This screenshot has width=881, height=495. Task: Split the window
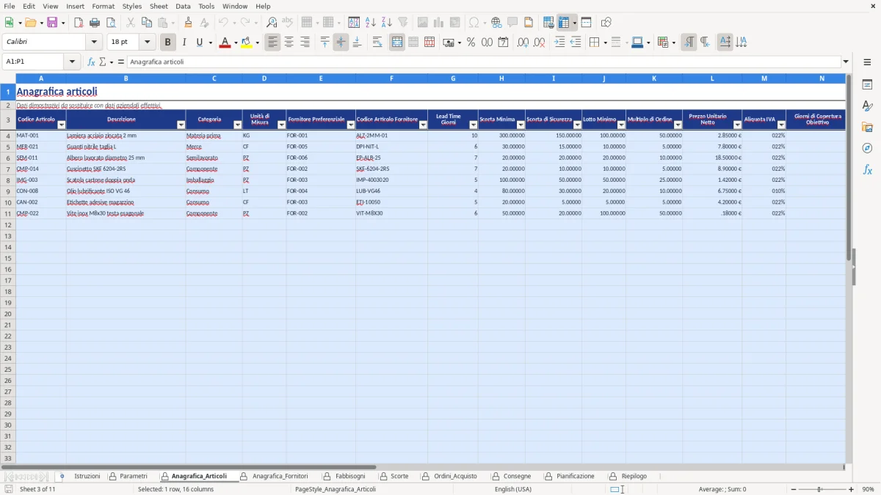pyautogui.click(x=586, y=23)
